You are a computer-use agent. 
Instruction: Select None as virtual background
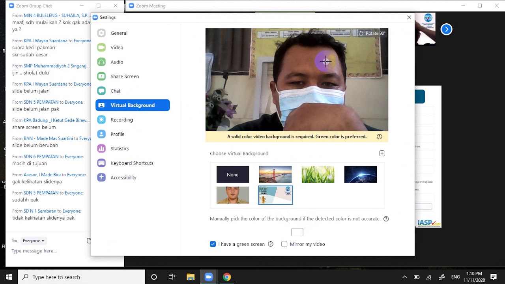tap(233, 174)
